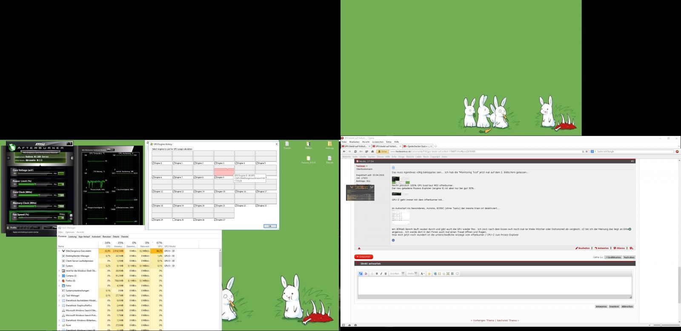
Task: Click Opera's forward navigation arrow
Action: tap(349, 151)
